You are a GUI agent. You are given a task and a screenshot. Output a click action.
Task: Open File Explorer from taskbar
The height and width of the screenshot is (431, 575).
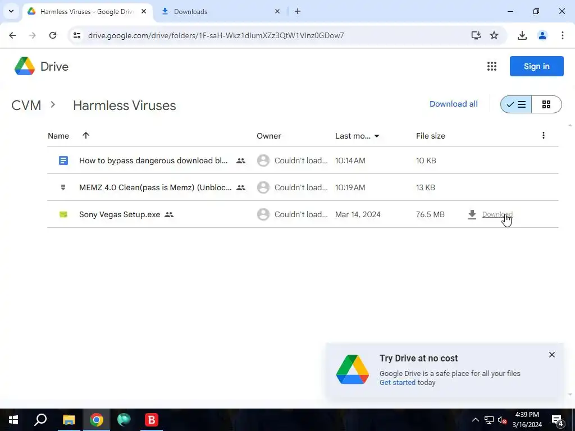click(69, 420)
